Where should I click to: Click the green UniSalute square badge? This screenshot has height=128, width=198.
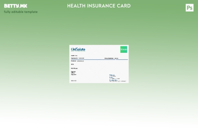click(124, 49)
